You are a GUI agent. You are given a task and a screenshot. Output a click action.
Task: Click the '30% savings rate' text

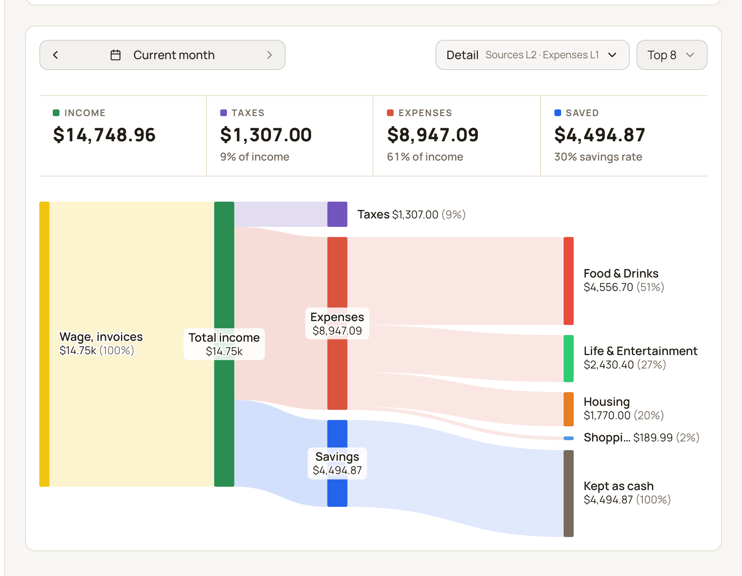pos(598,157)
